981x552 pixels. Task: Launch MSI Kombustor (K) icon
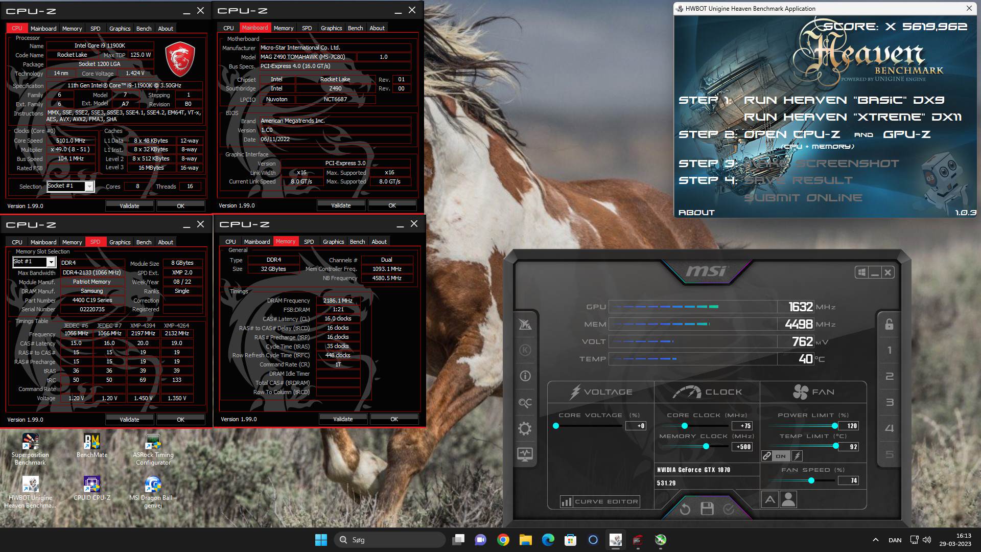point(525,350)
